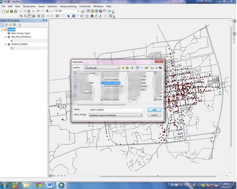Go up one level in Add Data
Viewport: 237px width, 189px height.
123,68
